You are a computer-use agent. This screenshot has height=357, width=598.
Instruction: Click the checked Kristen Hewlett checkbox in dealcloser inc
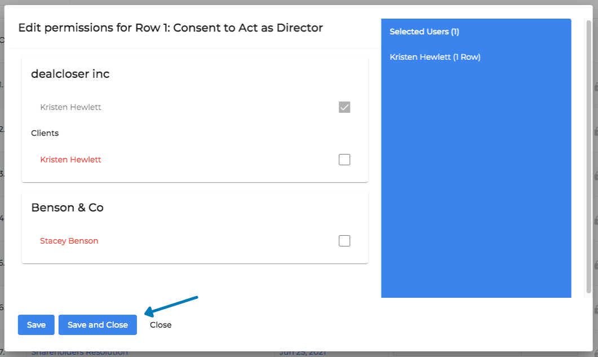(344, 107)
